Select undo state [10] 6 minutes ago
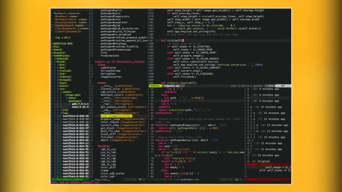 (266, 101)
